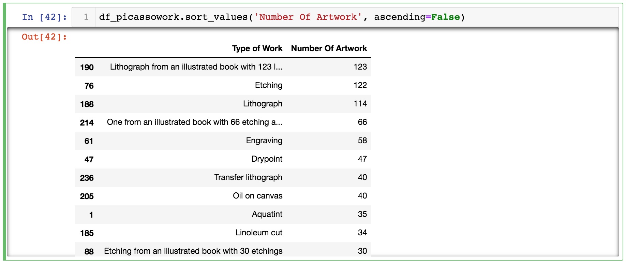626x264 pixels.
Task: Click the Out[42] output prompt area
Action: 44,37
